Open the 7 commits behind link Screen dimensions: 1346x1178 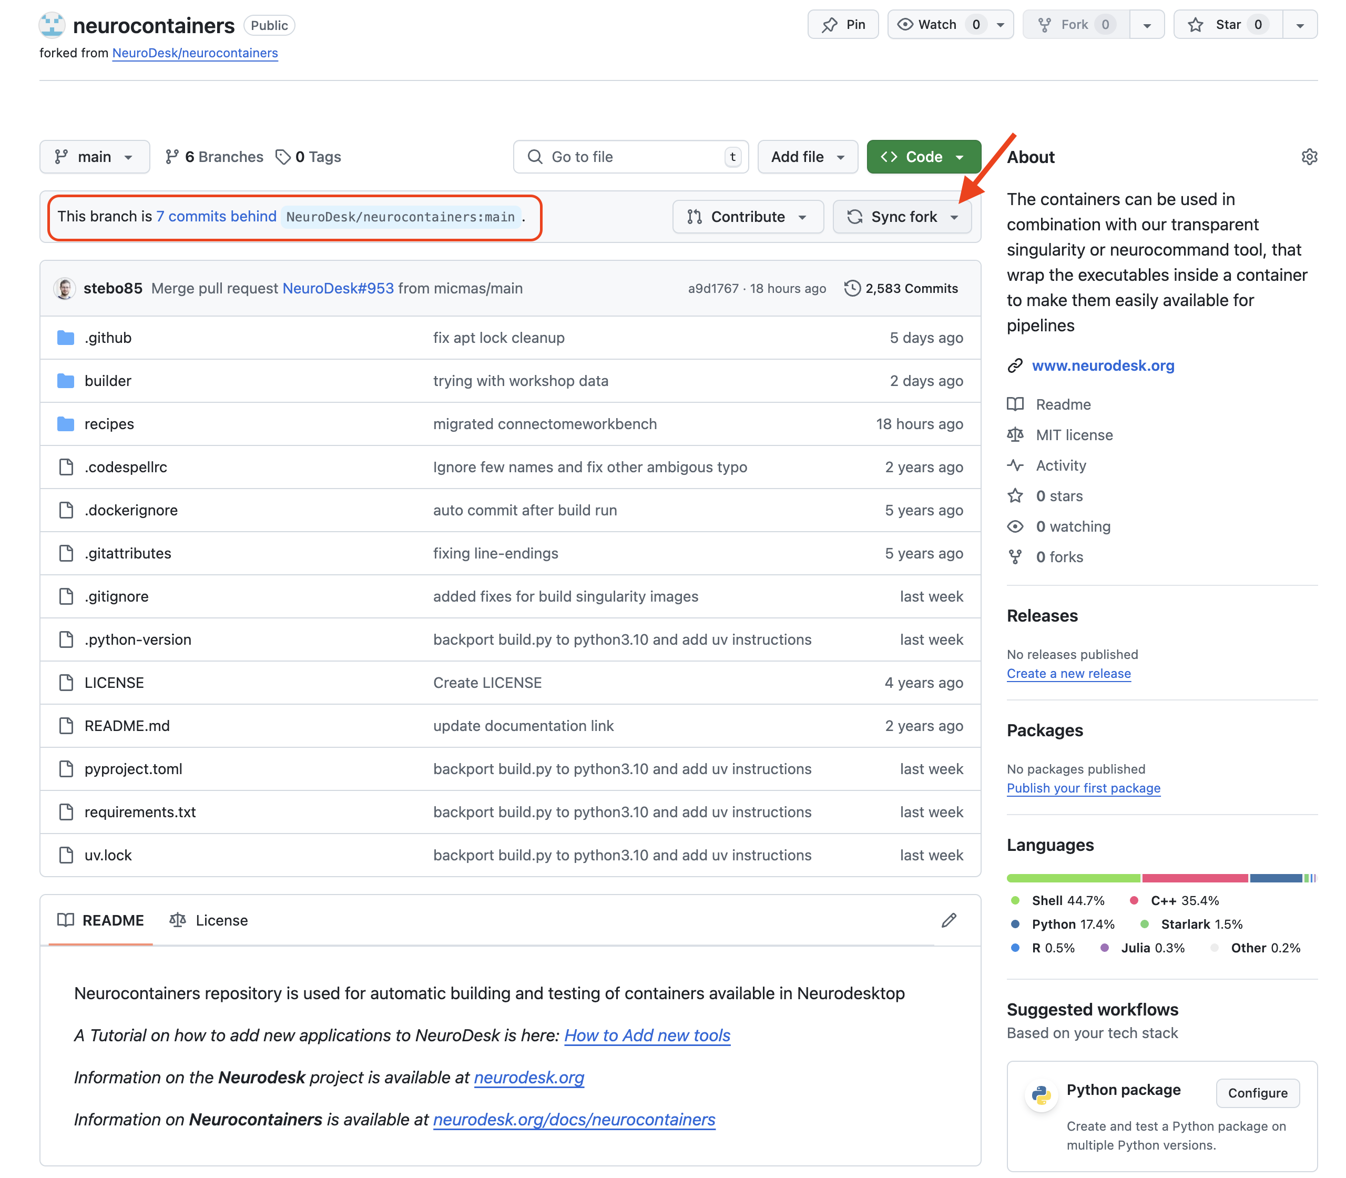point(216,216)
